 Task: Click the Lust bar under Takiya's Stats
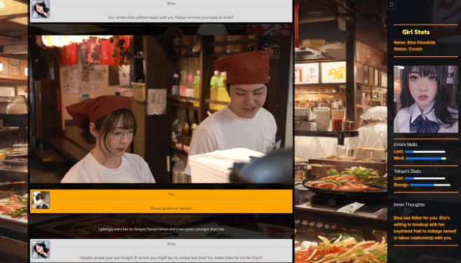pos(425,178)
